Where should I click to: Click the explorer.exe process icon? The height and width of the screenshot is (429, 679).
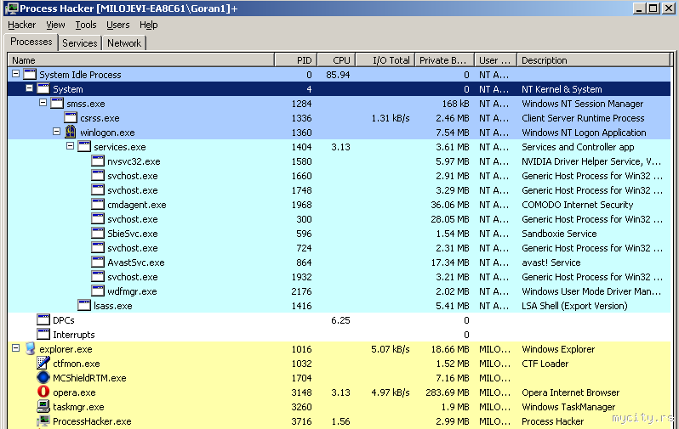point(30,349)
